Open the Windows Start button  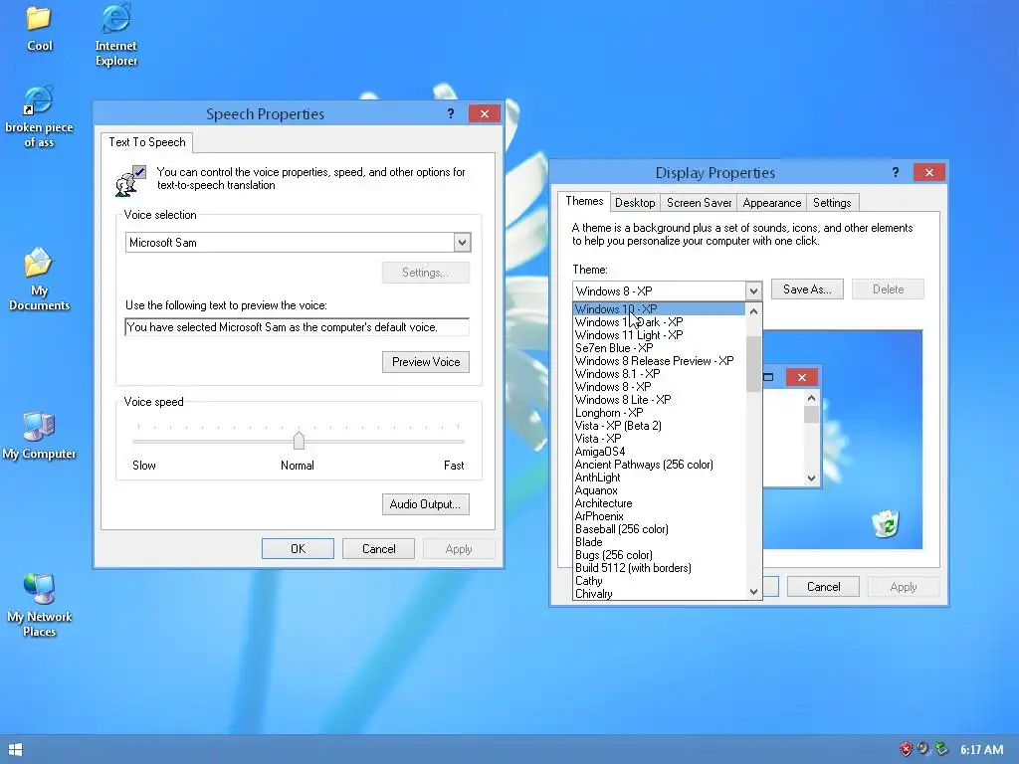click(16, 750)
